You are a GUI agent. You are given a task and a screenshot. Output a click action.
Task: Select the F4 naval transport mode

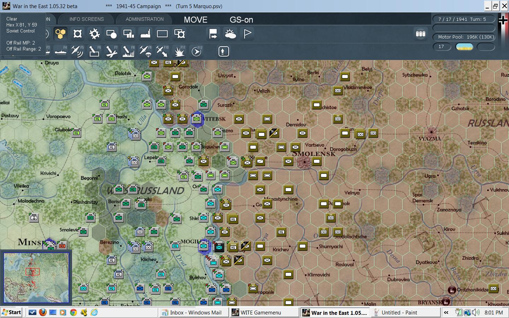click(x=60, y=52)
